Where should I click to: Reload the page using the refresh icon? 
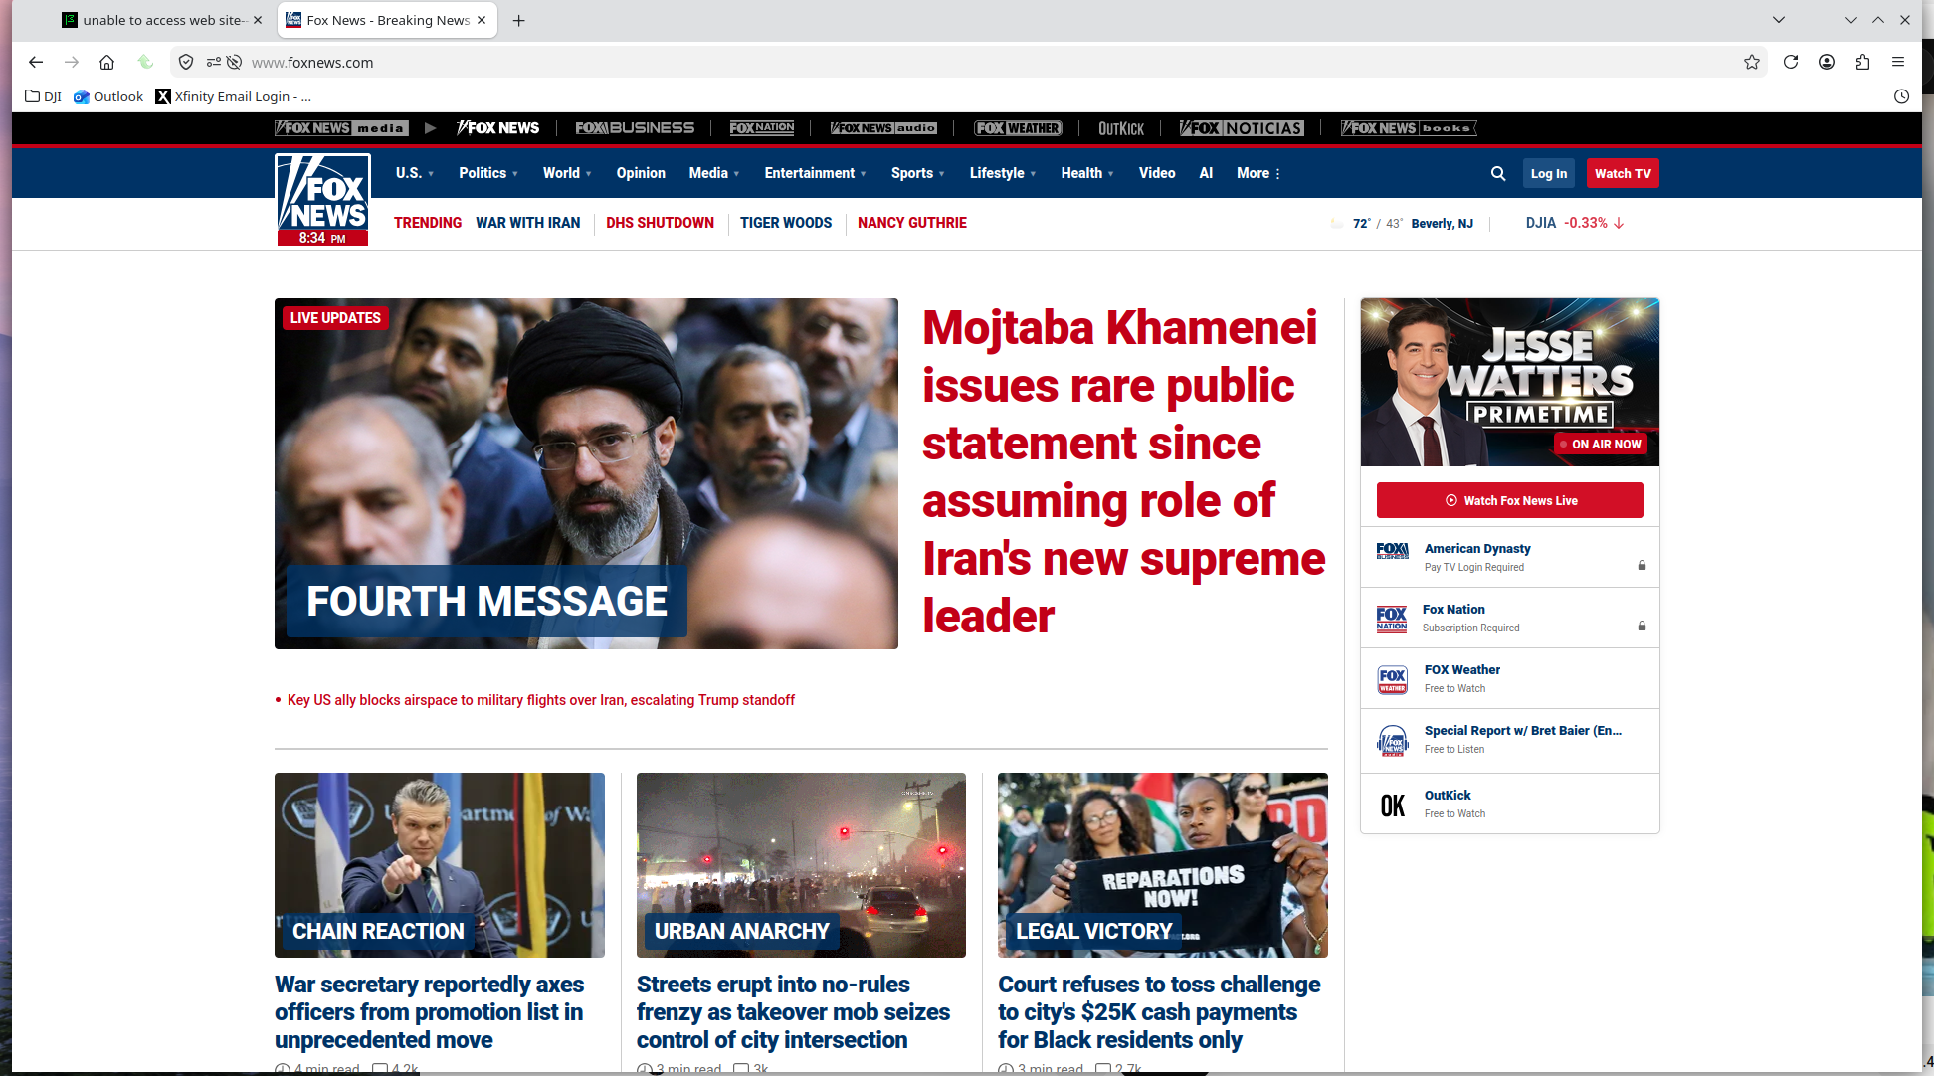[x=1790, y=62]
